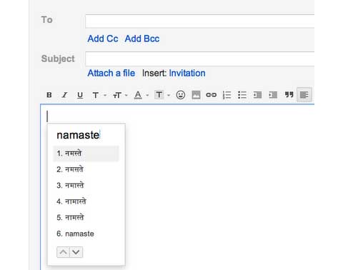The width and height of the screenshot is (343, 270).
Task: Open the text color picker
Action: click(x=141, y=95)
